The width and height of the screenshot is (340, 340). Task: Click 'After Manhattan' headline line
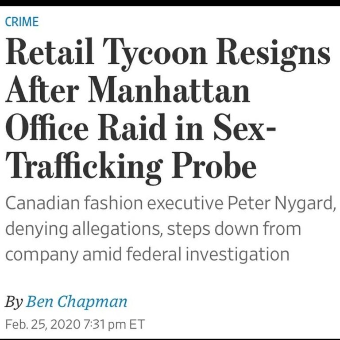[x=128, y=89]
